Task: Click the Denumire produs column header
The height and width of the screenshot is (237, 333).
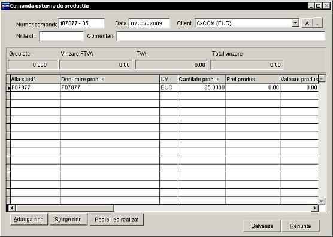Action: point(110,79)
